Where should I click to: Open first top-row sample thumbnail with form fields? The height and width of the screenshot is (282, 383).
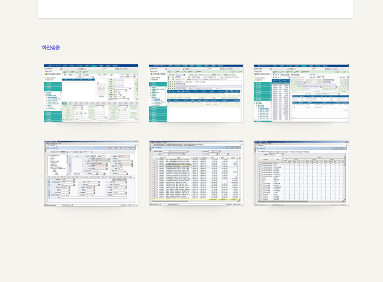pos(91,93)
